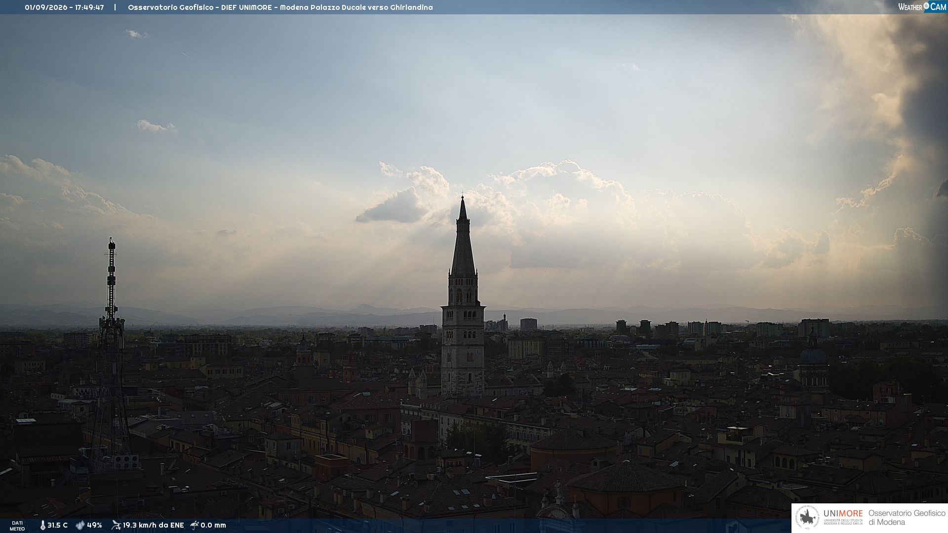Click the 19.3 km/h da ENE wind reading
The width and height of the screenshot is (948, 533).
tap(153, 525)
